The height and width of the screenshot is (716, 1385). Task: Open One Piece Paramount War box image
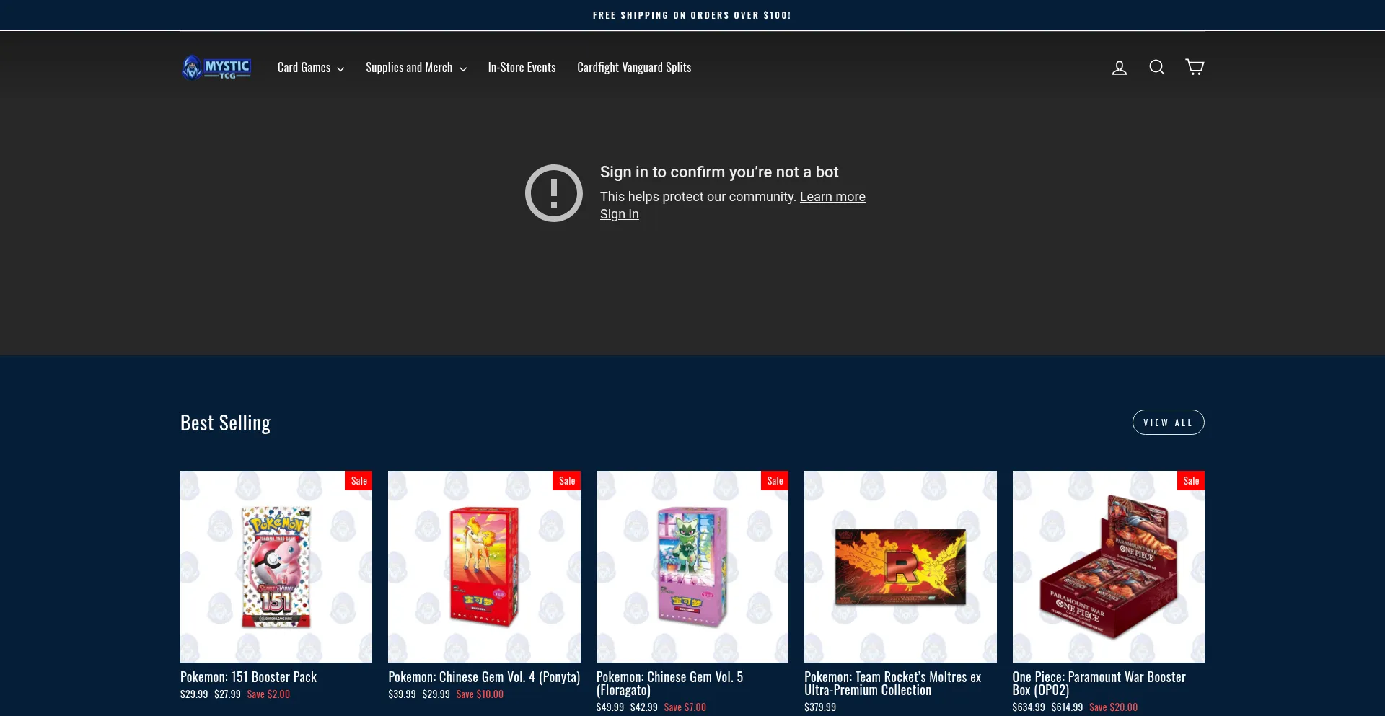pyautogui.click(x=1109, y=567)
